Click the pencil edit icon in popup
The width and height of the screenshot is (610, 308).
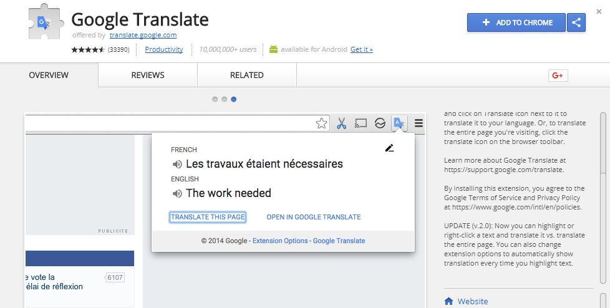pos(389,148)
